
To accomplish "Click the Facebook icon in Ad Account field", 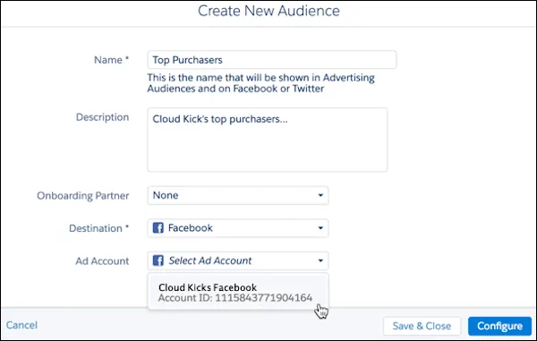I will tap(158, 260).
